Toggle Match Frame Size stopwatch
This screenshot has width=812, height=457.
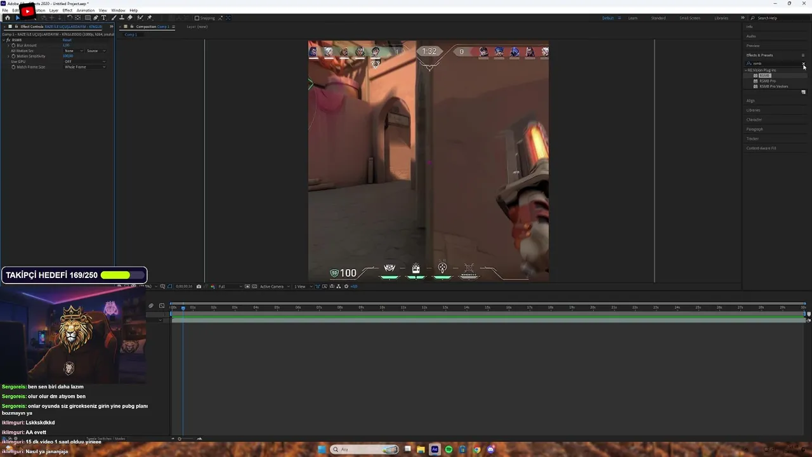[13, 67]
